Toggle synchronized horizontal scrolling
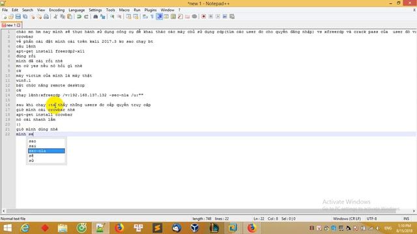 (x=136, y=17)
